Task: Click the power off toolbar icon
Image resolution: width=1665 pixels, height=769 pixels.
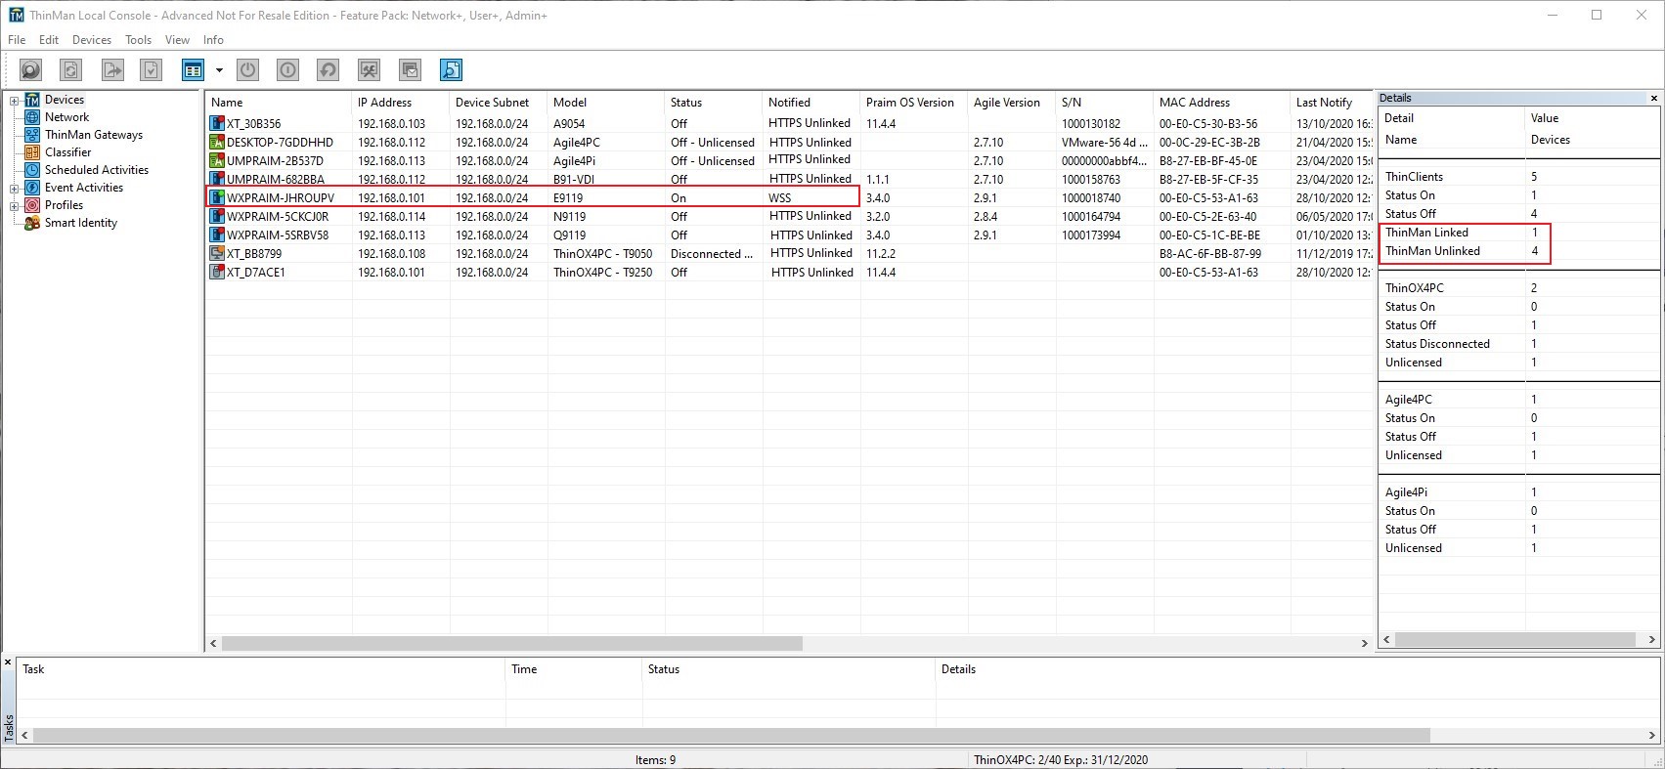Action: tap(248, 69)
